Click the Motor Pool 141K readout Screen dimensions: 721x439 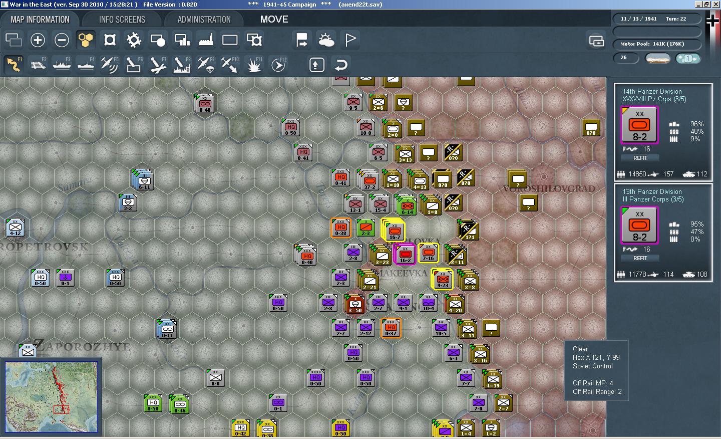[x=656, y=44]
